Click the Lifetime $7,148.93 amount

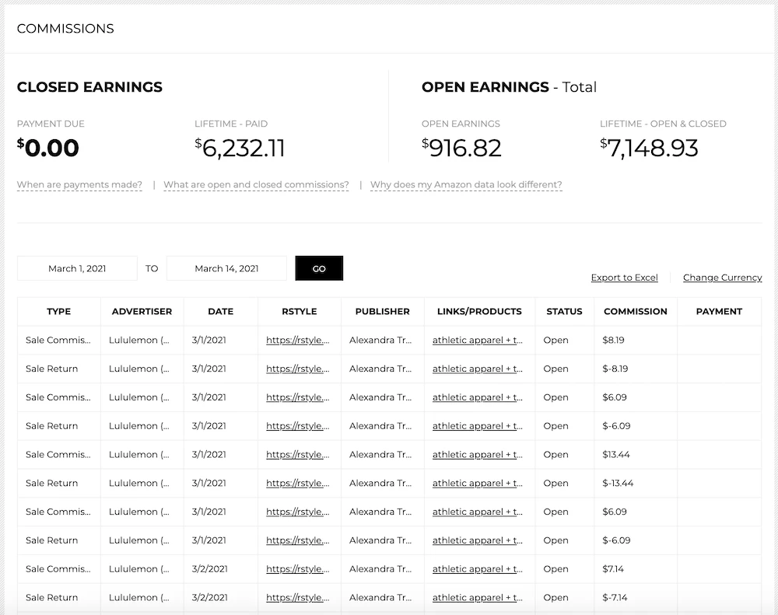point(649,148)
